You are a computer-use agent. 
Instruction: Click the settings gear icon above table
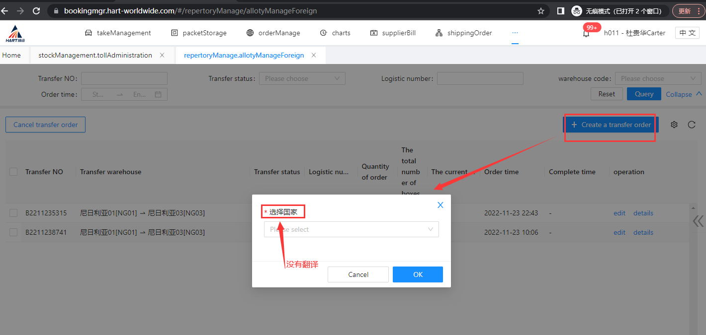(x=674, y=125)
